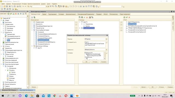Switch to the Пакет запросов tab
This screenshot has width=175, height=98.
(125, 14)
